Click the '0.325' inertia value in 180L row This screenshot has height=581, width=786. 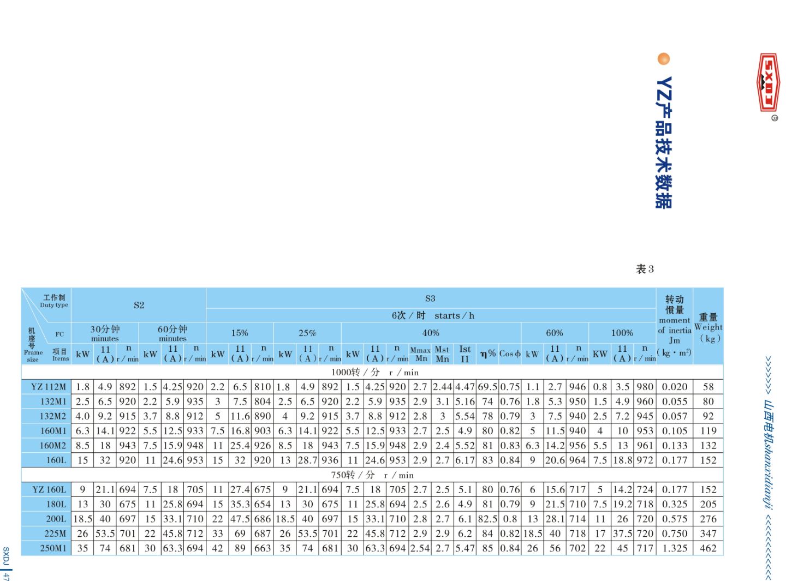[675, 505]
